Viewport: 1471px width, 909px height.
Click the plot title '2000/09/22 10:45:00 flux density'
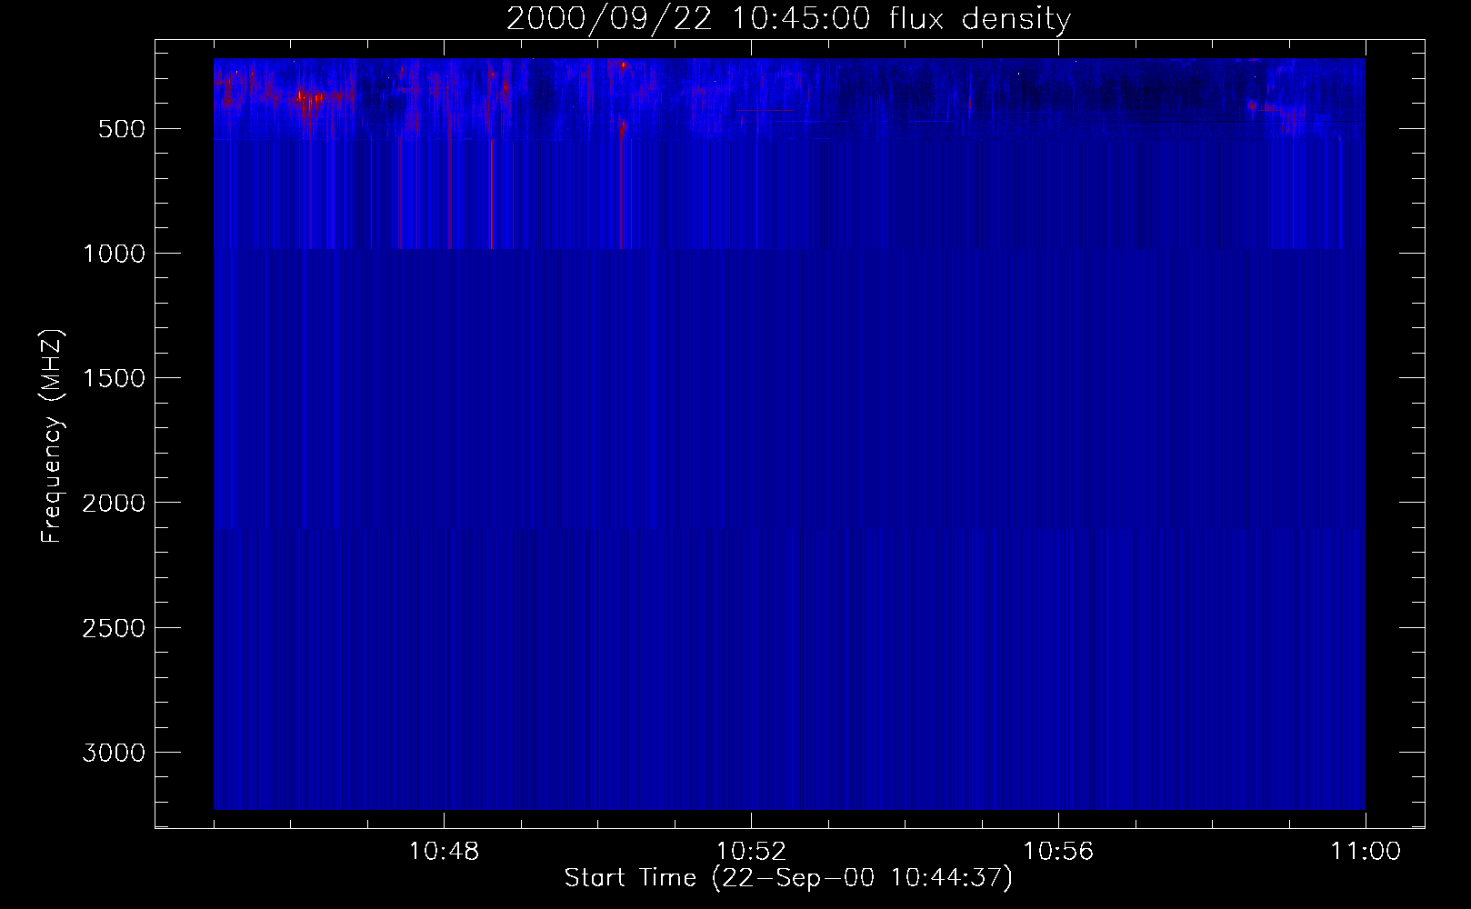click(788, 19)
